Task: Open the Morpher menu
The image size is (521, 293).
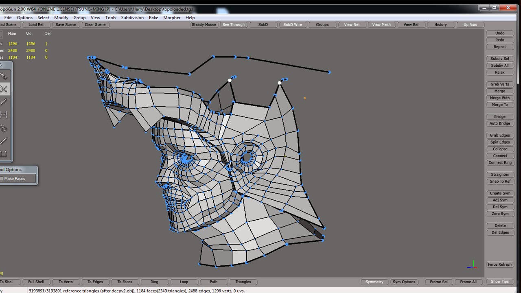Action: (172, 17)
